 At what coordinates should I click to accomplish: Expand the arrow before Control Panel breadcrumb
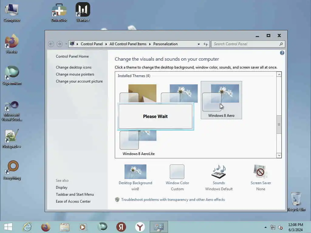[77, 44]
